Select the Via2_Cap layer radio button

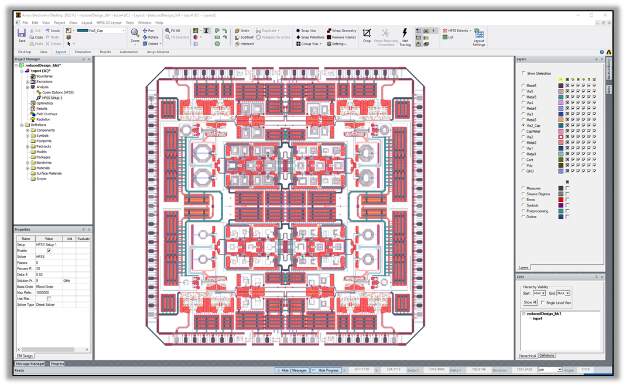[x=522, y=125]
